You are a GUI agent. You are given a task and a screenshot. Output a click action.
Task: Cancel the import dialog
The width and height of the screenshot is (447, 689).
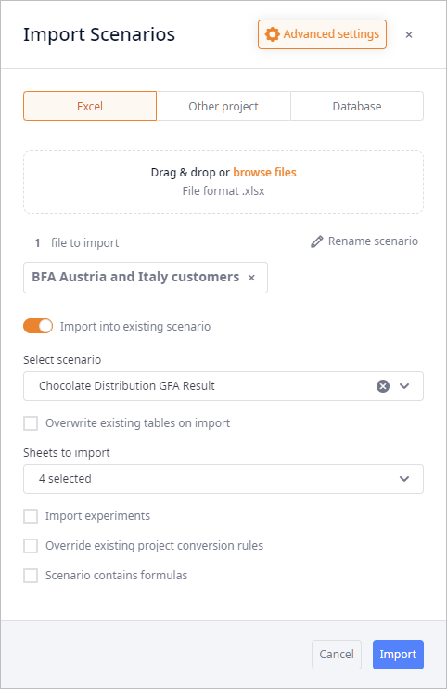(337, 655)
